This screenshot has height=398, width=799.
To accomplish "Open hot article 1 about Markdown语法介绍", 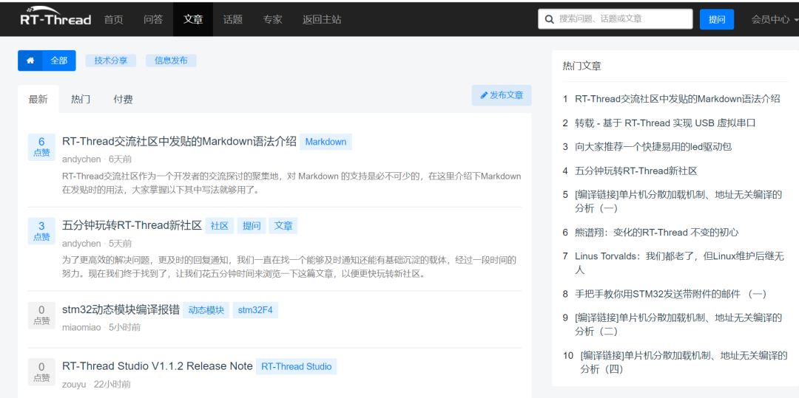I will click(677, 99).
